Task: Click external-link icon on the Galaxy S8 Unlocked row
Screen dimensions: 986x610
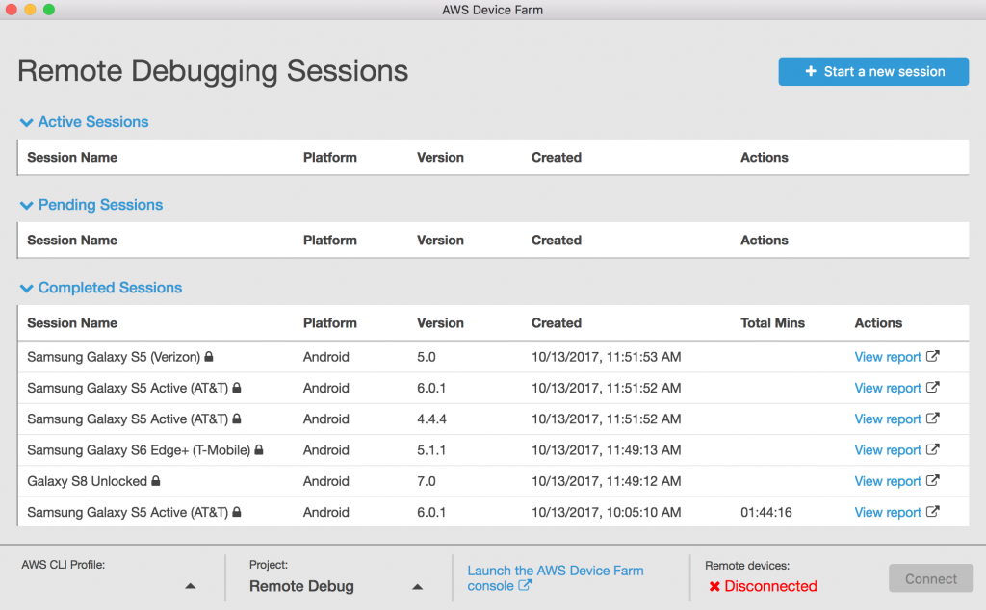Action: 932,480
